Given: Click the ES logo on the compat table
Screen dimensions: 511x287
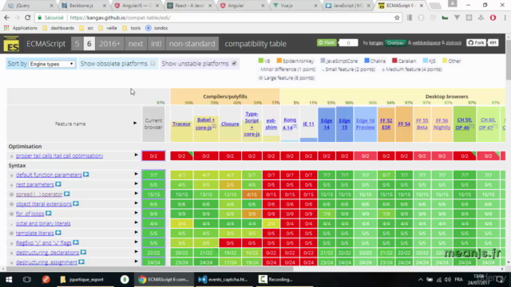Looking at the screenshot, I should (x=11, y=44).
